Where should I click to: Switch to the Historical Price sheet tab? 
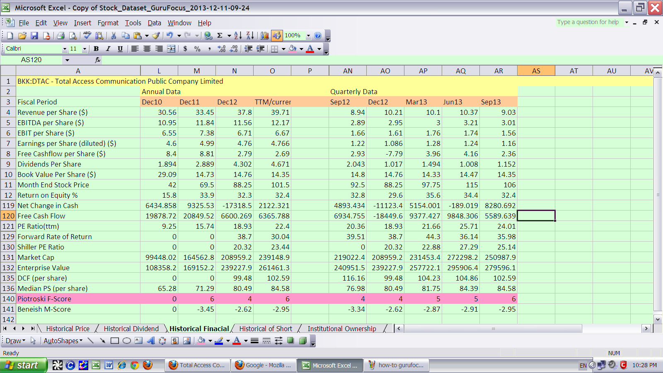68,329
